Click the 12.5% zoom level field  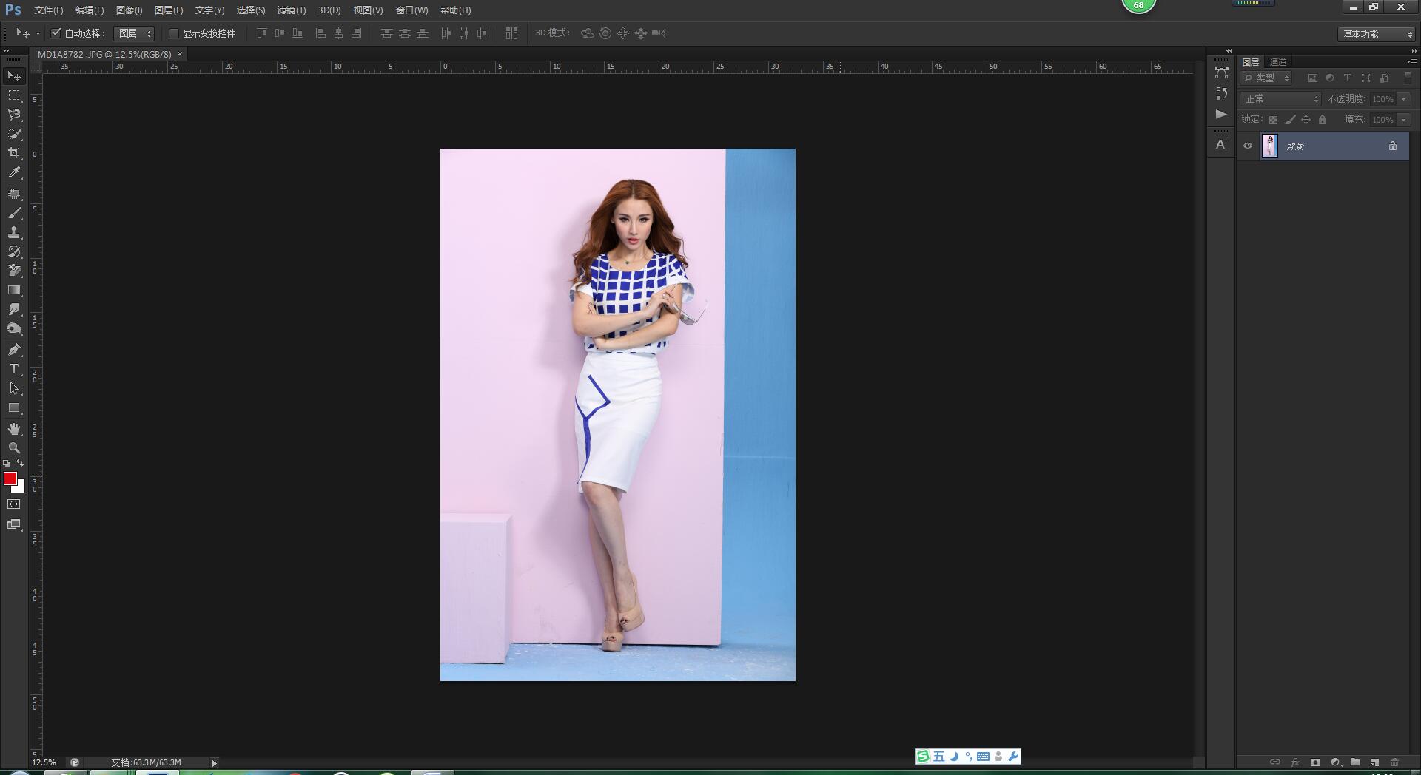(x=44, y=762)
